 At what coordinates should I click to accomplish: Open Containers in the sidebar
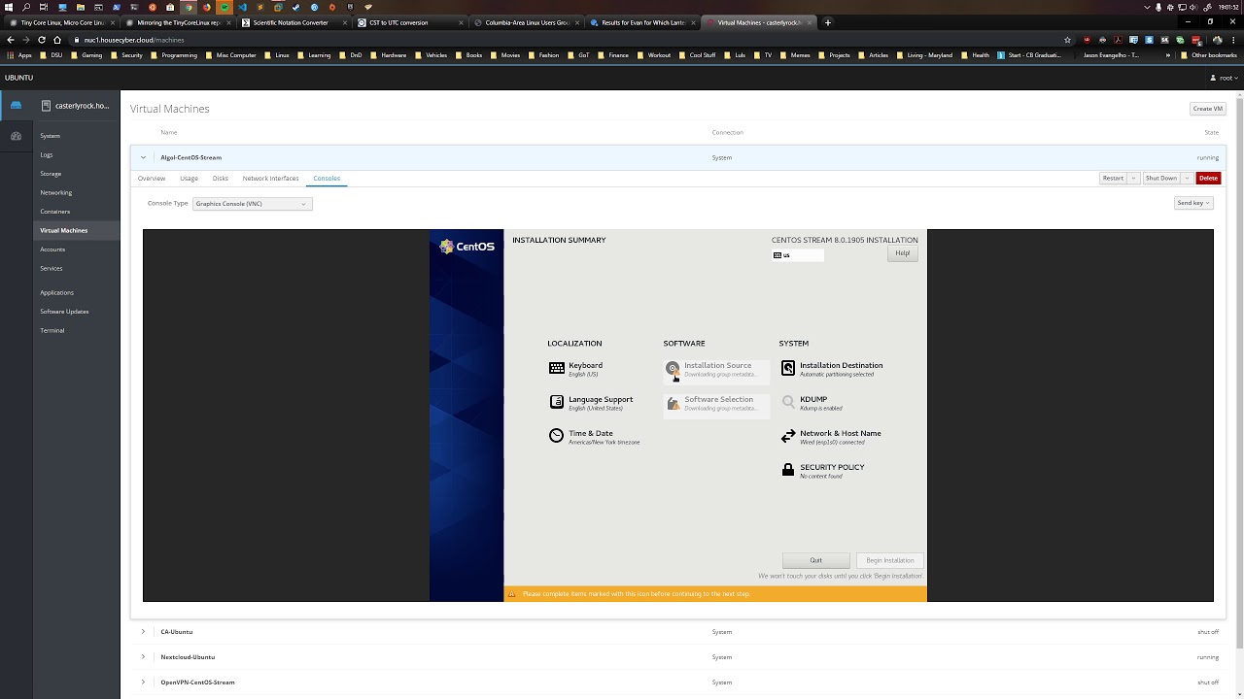[54, 212]
